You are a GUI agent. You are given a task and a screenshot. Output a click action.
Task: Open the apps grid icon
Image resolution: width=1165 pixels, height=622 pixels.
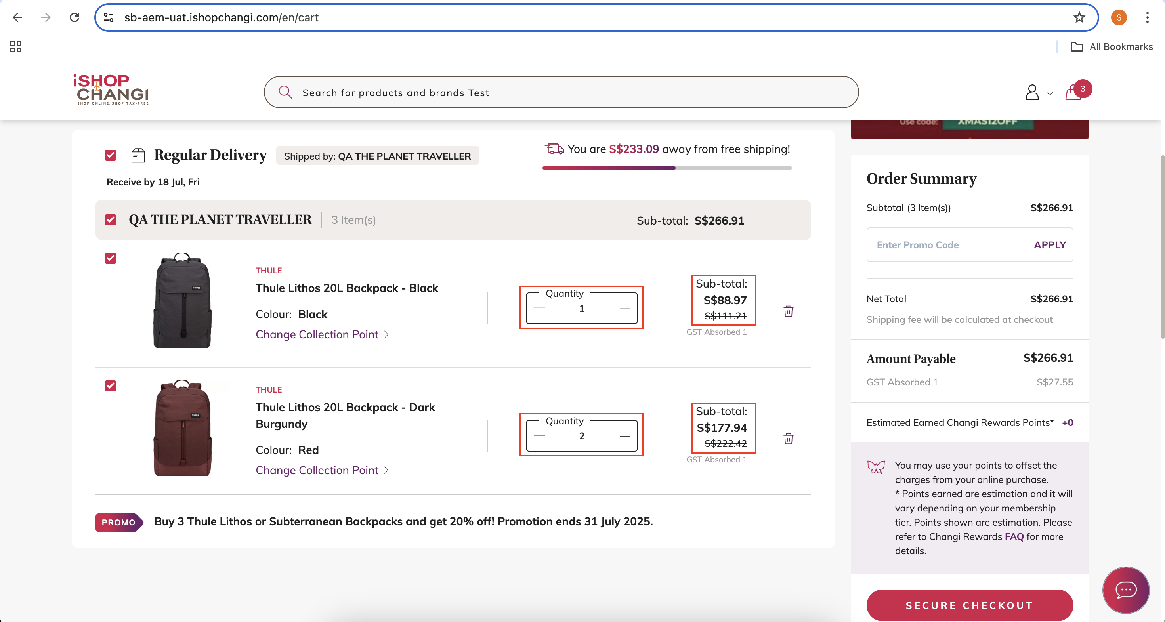point(16,47)
